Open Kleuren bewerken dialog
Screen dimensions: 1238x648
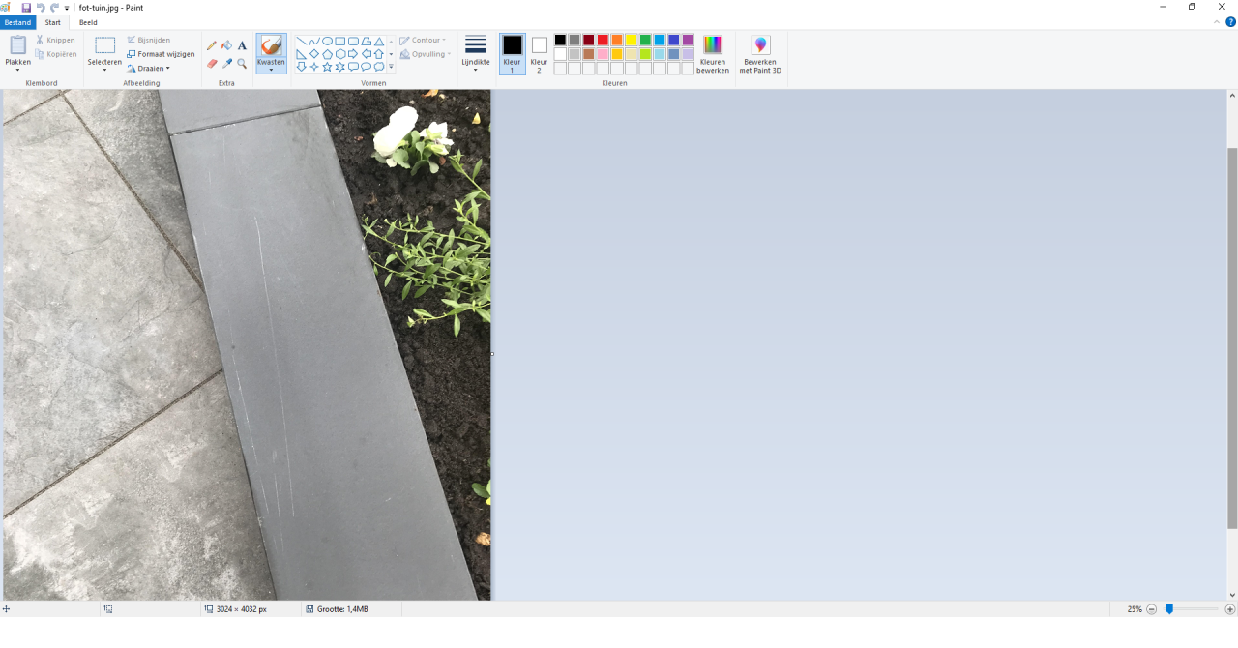[713, 54]
